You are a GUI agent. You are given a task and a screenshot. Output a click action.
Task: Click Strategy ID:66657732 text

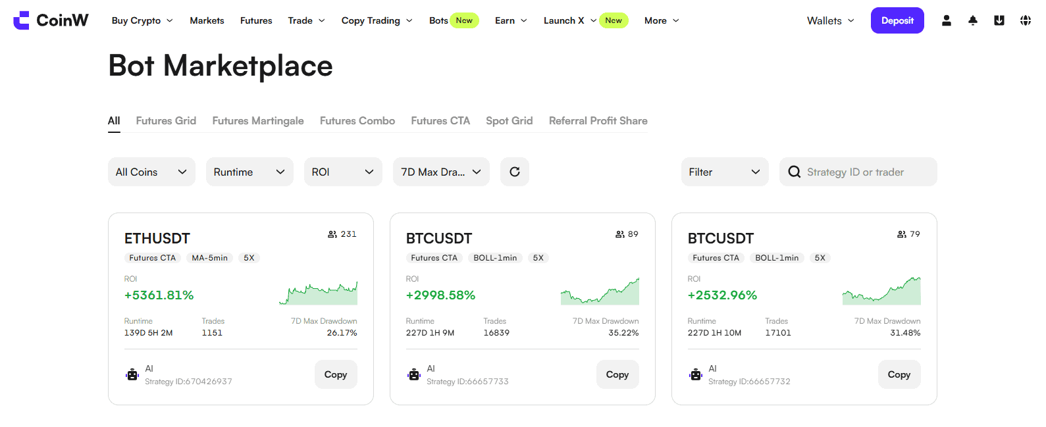point(749,382)
